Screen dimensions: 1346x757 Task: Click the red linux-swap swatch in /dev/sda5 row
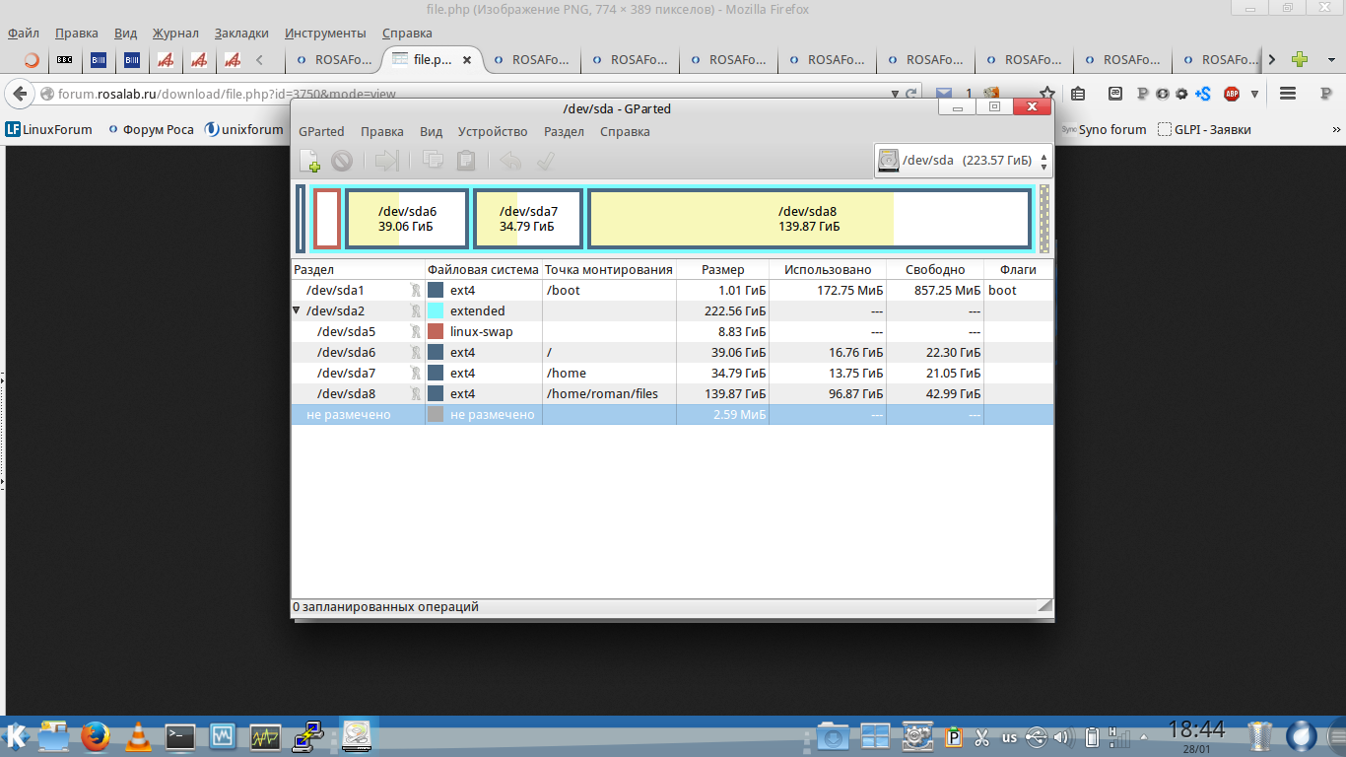coord(436,331)
